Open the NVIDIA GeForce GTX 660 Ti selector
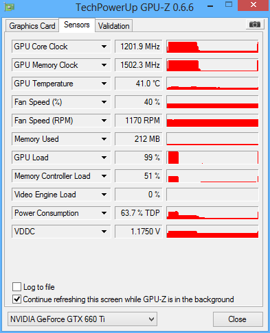The height and width of the screenshot is (333, 270). pos(82,319)
